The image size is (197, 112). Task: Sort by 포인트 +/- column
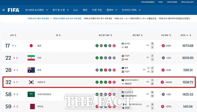[186, 35]
